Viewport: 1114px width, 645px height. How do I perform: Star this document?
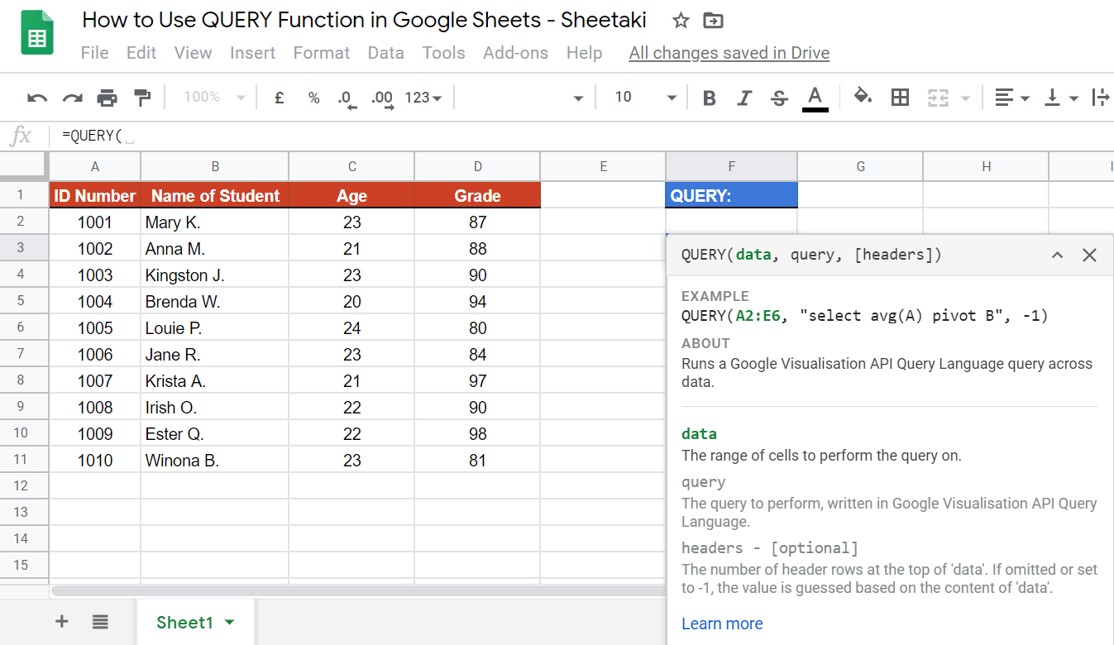(x=681, y=21)
